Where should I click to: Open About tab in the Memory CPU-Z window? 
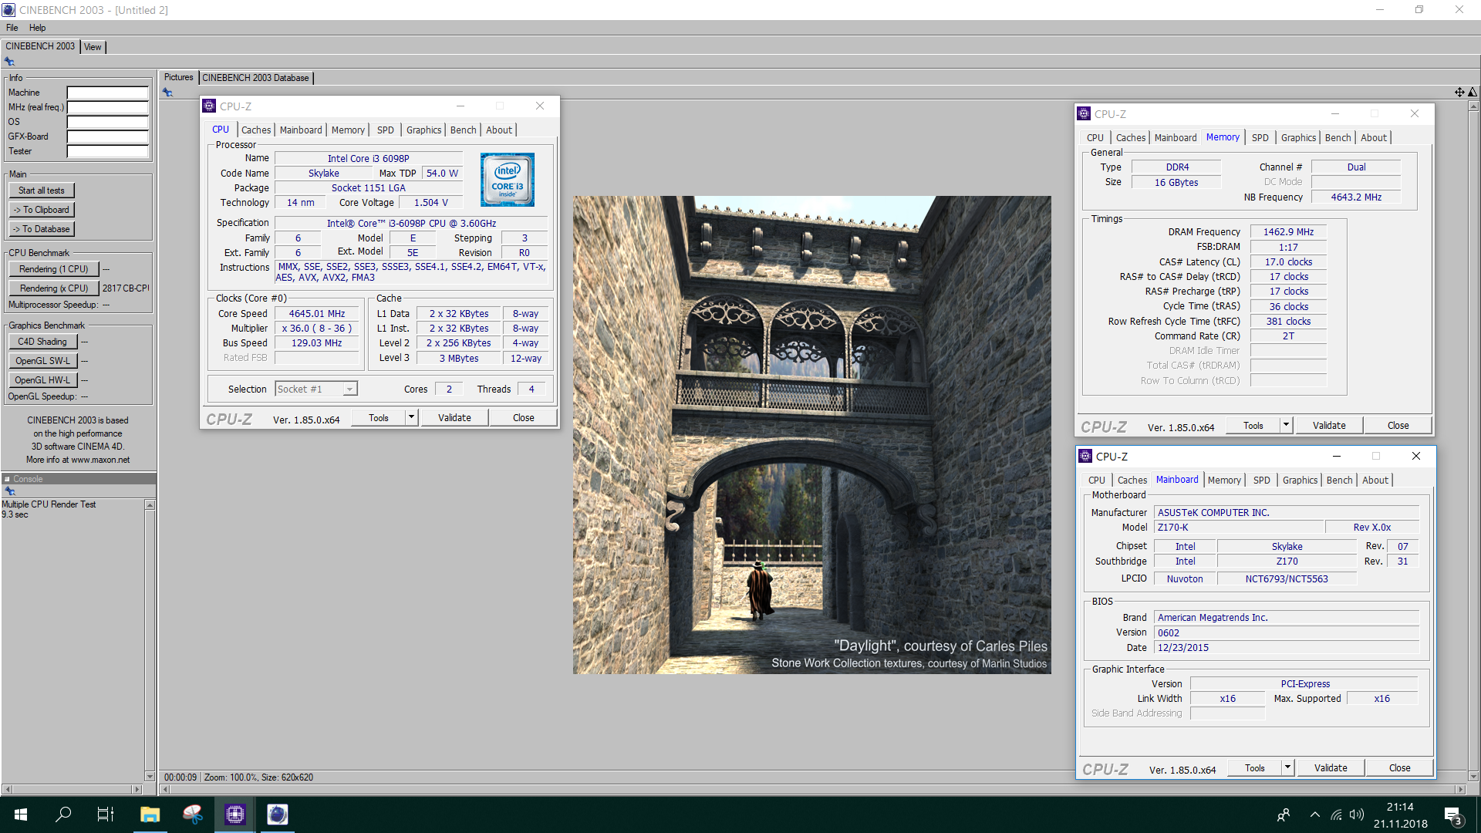(x=1373, y=138)
